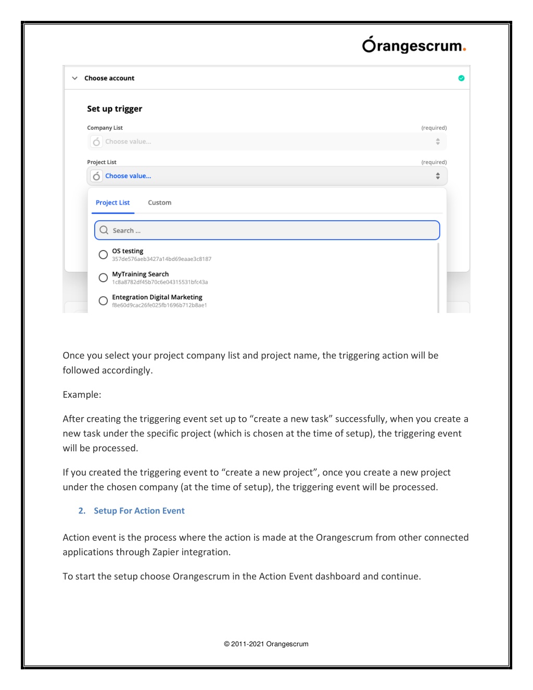
Task: Click the search magnifier icon
Action: [x=104, y=230]
